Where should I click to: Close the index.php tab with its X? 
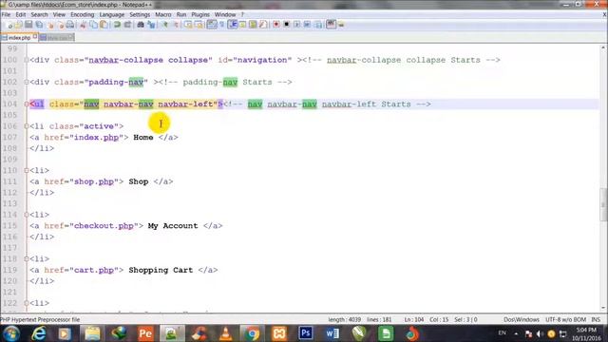(x=35, y=36)
